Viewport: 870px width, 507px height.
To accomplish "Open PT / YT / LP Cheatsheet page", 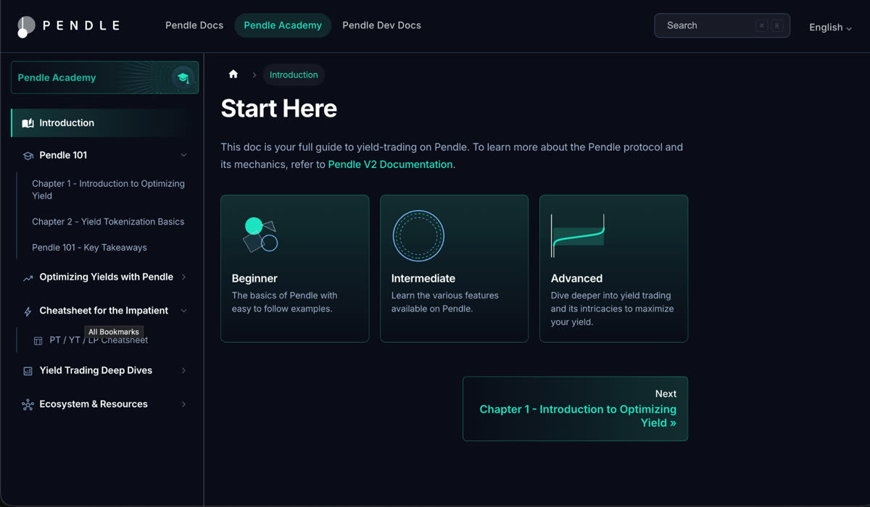I will tap(99, 340).
